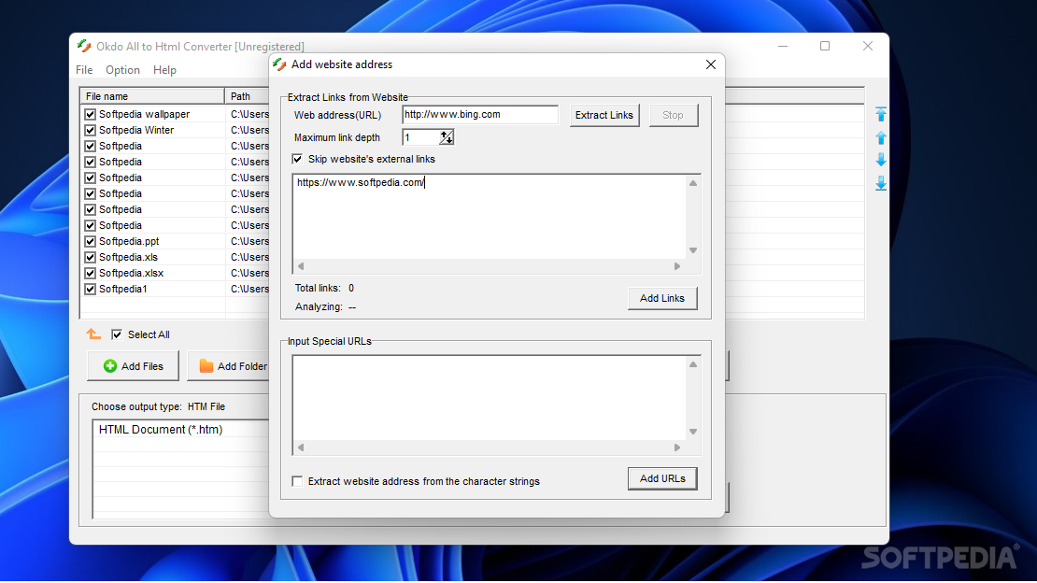This screenshot has height=583, width=1037.
Task: Select HTML Document (*.htm) output type
Action: pos(161,430)
